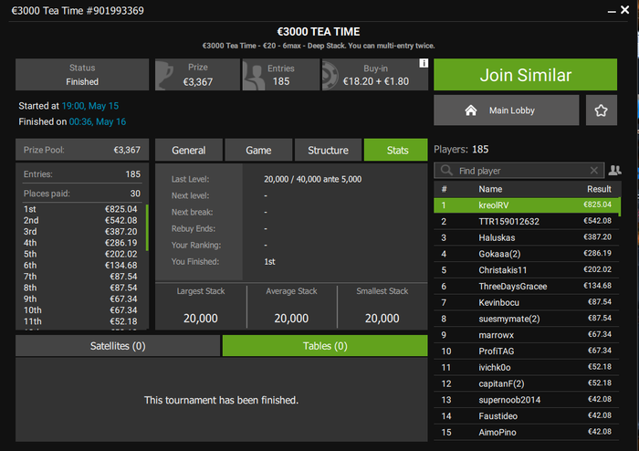Screen dimensions: 639x451
Task: Click the Smallest Stack 20,000 value
Action: click(382, 319)
